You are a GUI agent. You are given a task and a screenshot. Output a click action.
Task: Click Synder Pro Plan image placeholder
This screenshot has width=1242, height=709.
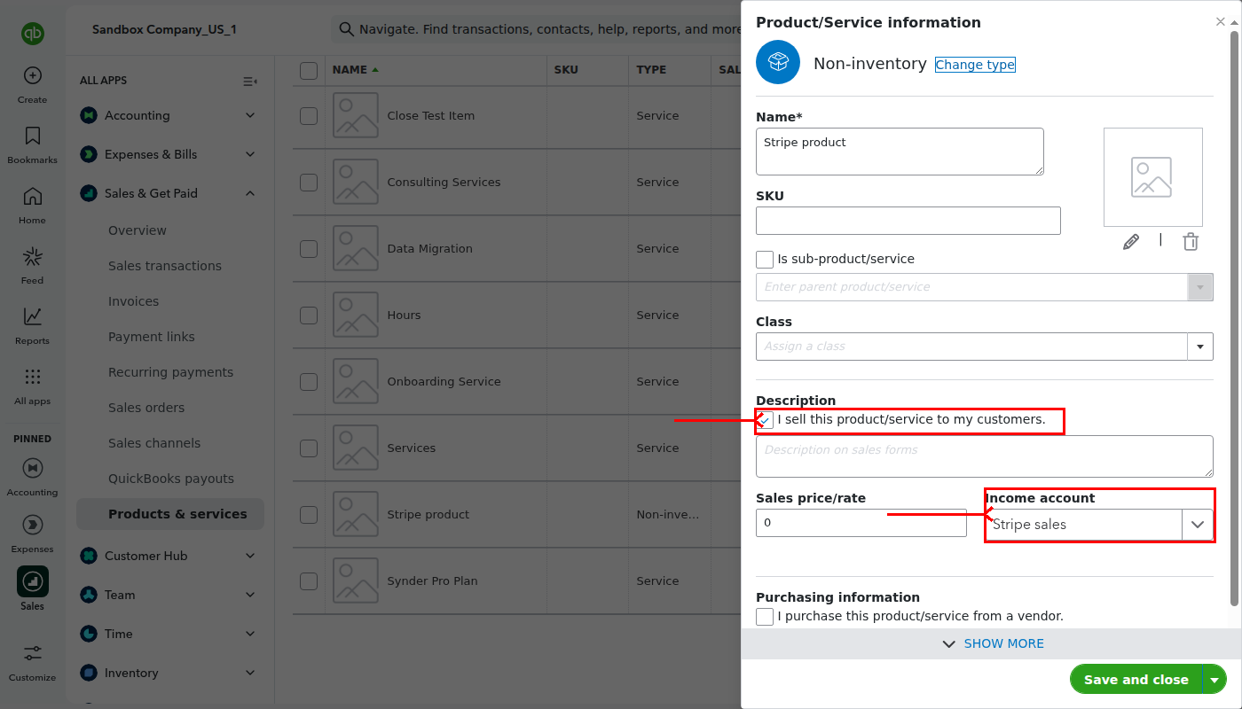356,580
